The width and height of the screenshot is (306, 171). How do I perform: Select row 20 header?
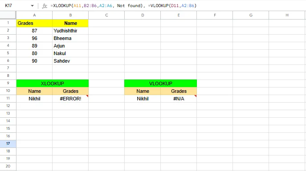pyautogui.click(x=8, y=166)
